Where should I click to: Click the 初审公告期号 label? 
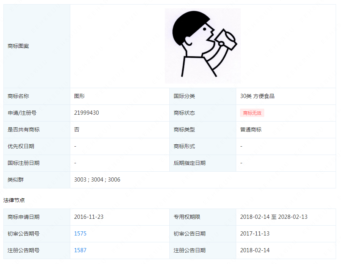(x=24, y=234)
